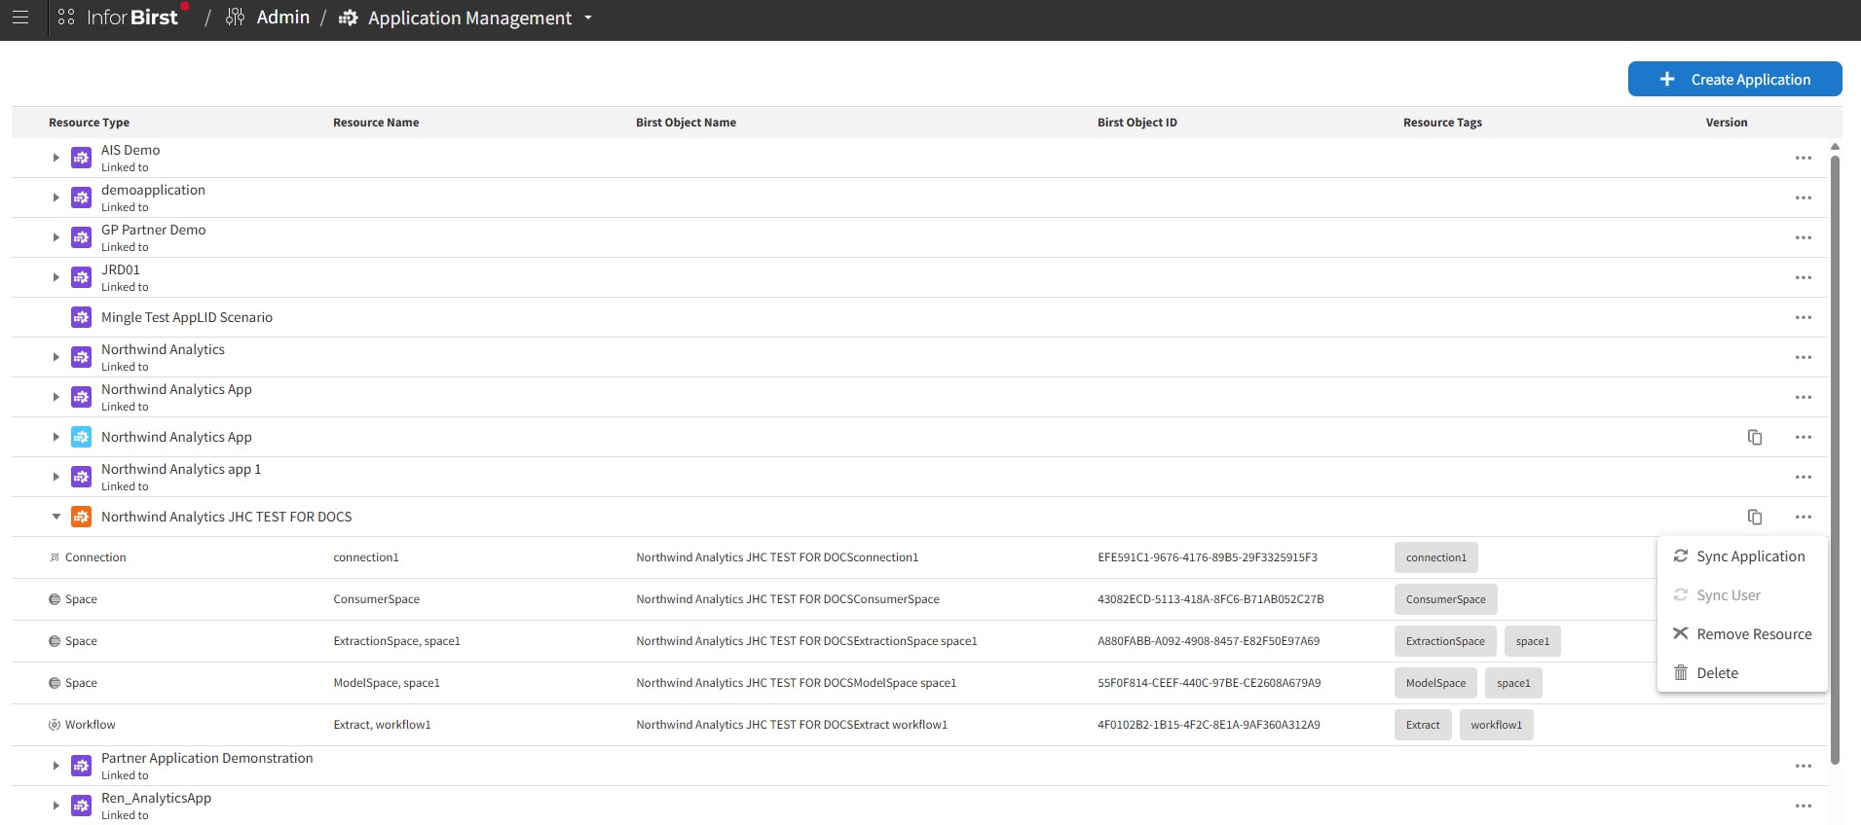Image resolution: width=1861 pixels, height=825 pixels.
Task: Expand the GP Partner Demo row
Action: [56, 237]
